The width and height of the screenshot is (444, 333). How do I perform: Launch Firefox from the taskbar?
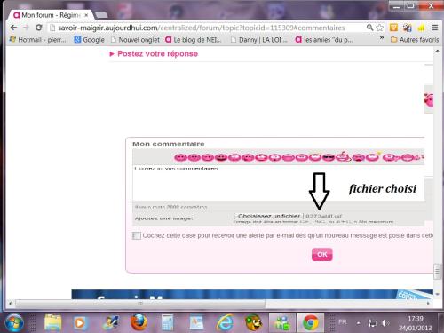(139, 321)
